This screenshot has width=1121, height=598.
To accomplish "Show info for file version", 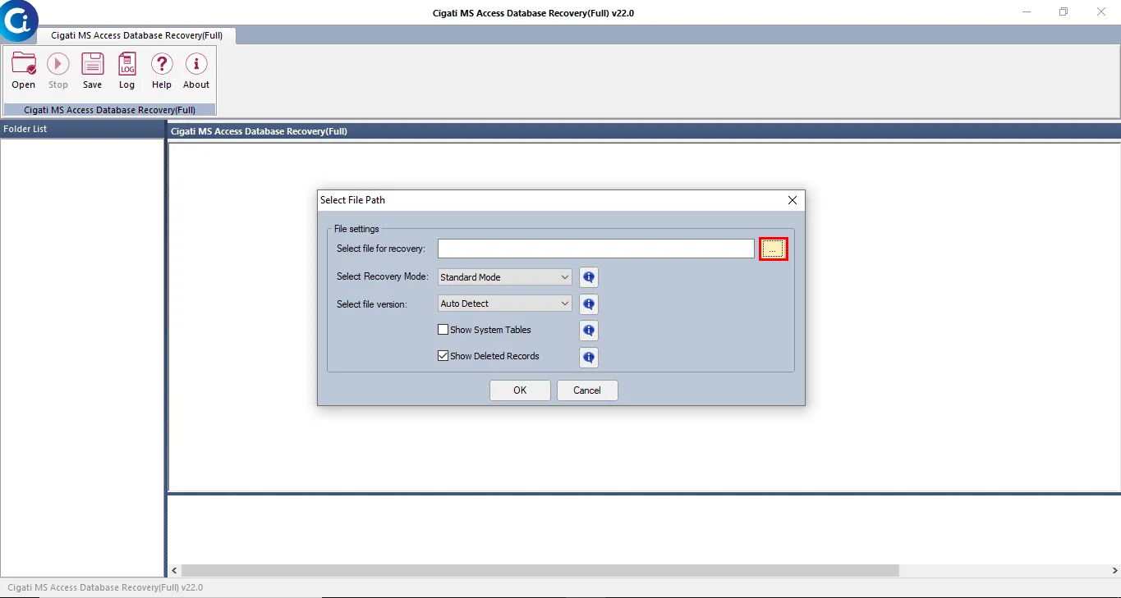I will [x=589, y=304].
